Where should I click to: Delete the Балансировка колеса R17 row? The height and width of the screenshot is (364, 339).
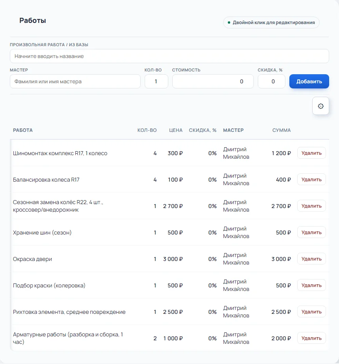click(x=311, y=180)
